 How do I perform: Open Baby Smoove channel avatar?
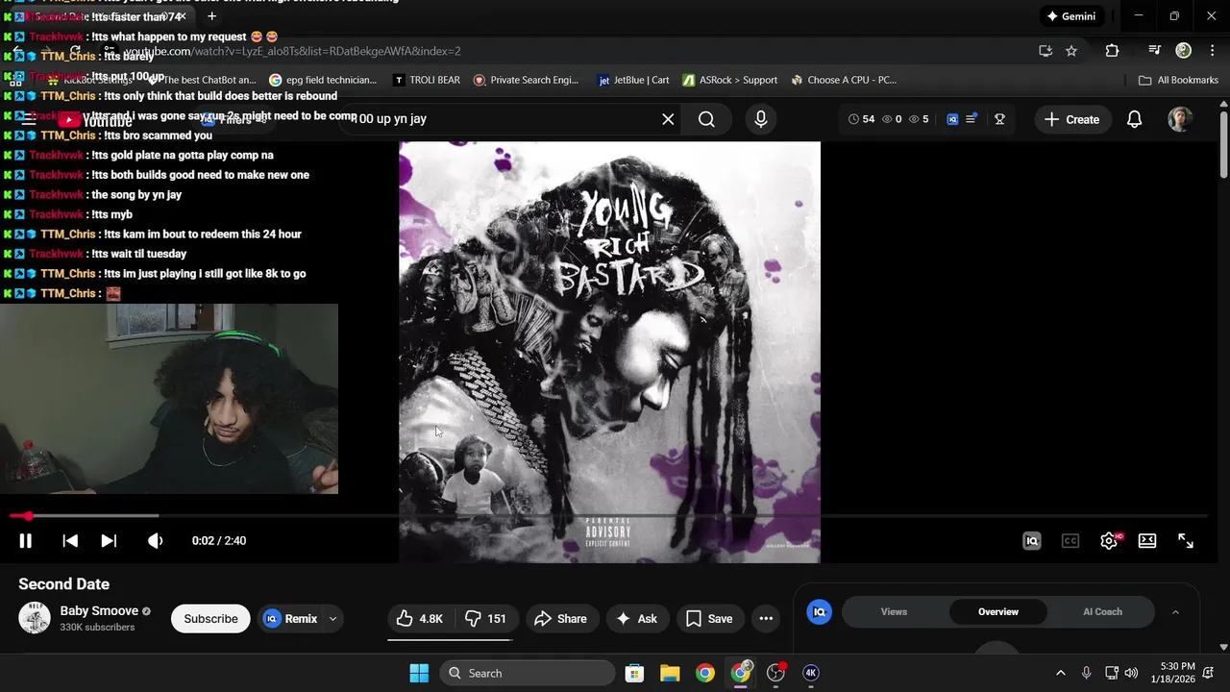[35, 618]
